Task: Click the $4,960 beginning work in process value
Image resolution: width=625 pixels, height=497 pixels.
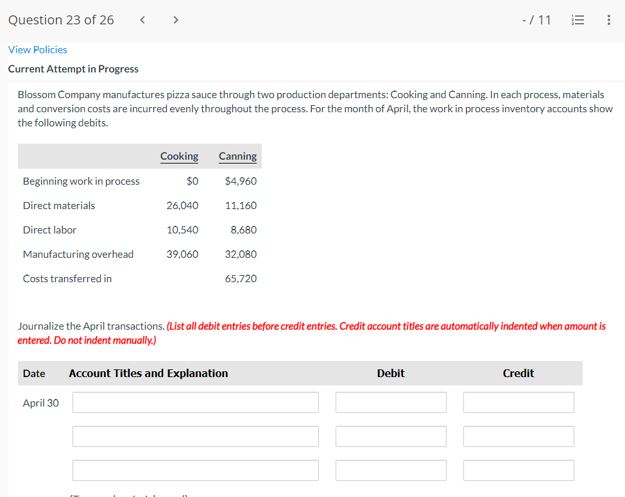Action: pyautogui.click(x=241, y=181)
